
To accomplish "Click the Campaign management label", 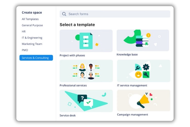I will (x=132, y=115).
